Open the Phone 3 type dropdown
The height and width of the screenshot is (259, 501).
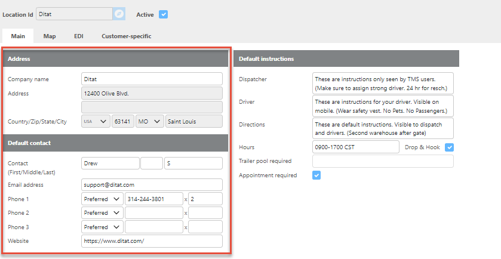pos(102,227)
